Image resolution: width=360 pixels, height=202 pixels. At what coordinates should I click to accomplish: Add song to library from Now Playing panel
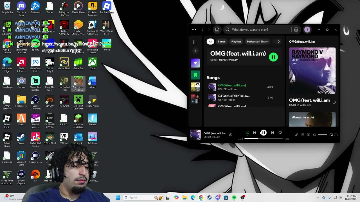(334, 102)
